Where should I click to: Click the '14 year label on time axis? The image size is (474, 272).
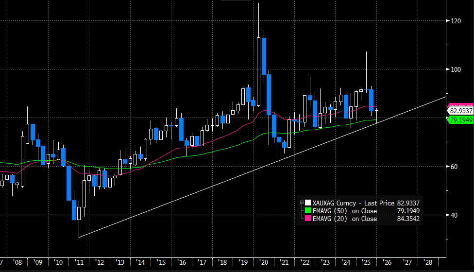point(140,262)
